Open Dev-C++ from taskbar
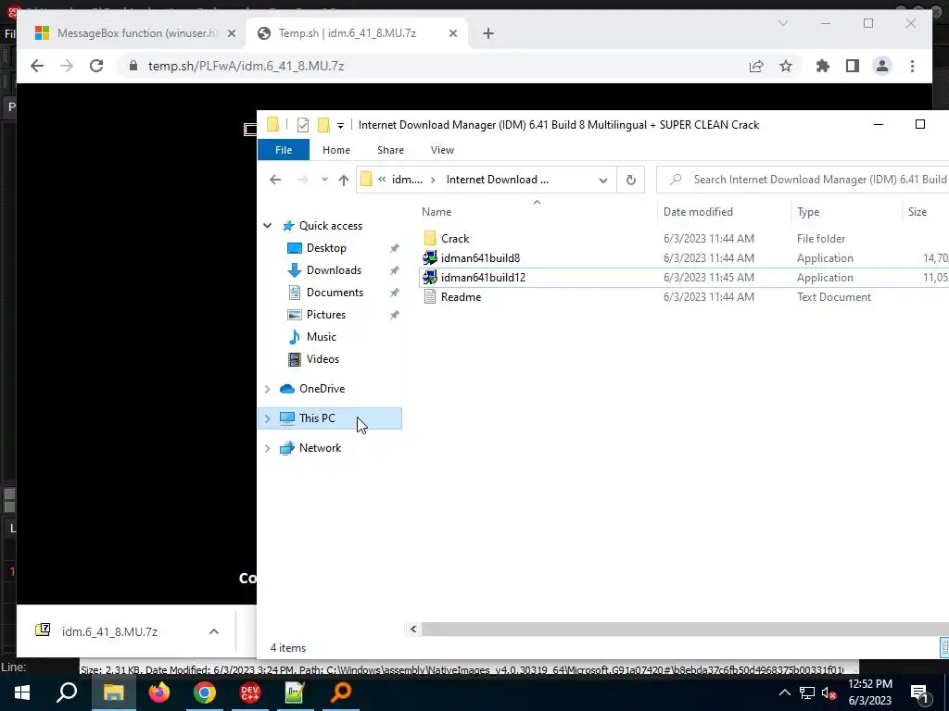 coord(250,692)
